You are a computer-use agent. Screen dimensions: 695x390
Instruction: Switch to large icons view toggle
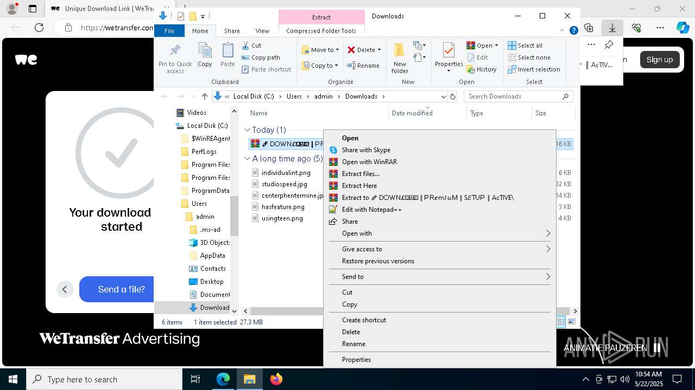pos(571,322)
